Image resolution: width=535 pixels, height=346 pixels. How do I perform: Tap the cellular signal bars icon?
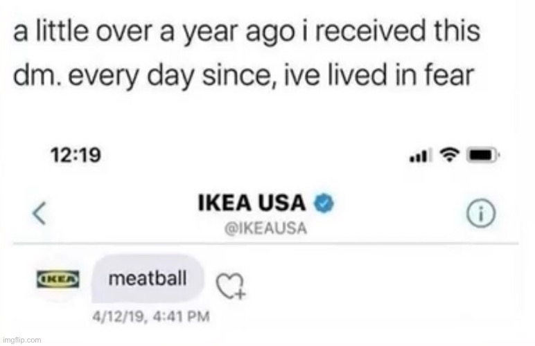[420, 156]
